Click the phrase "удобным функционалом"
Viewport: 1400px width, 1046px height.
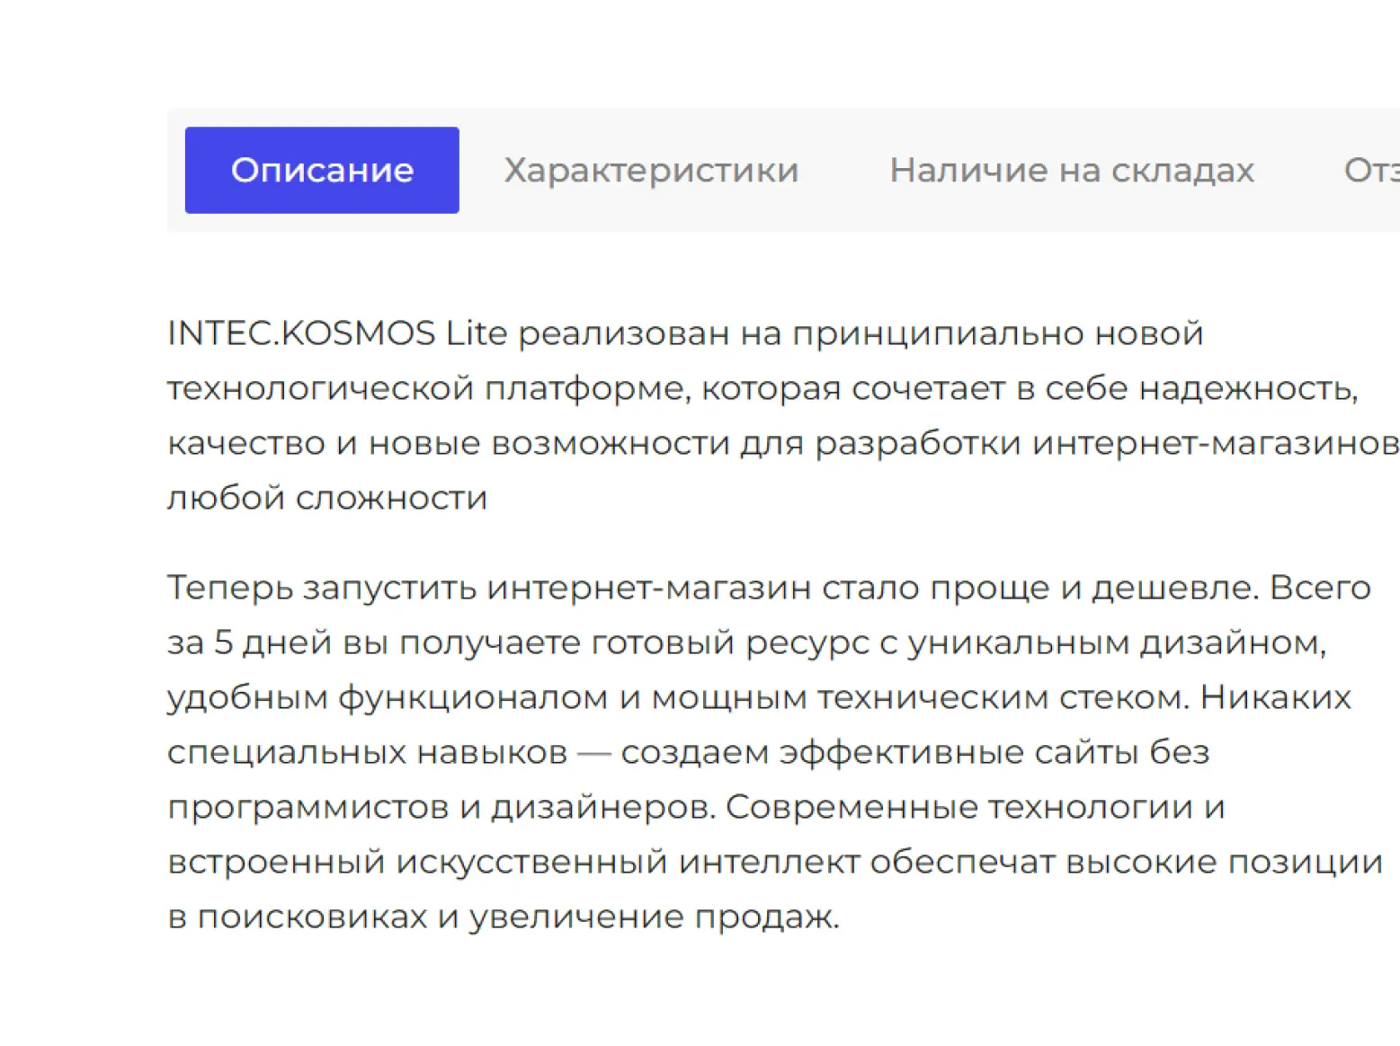click(388, 697)
